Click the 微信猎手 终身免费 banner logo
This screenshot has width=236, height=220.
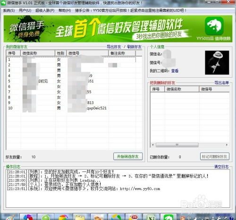tap(27, 29)
